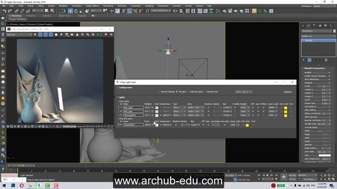This screenshot has height=189, width=337.
Task: Click the Power value field of the IES light
Action: coord(148,125)
